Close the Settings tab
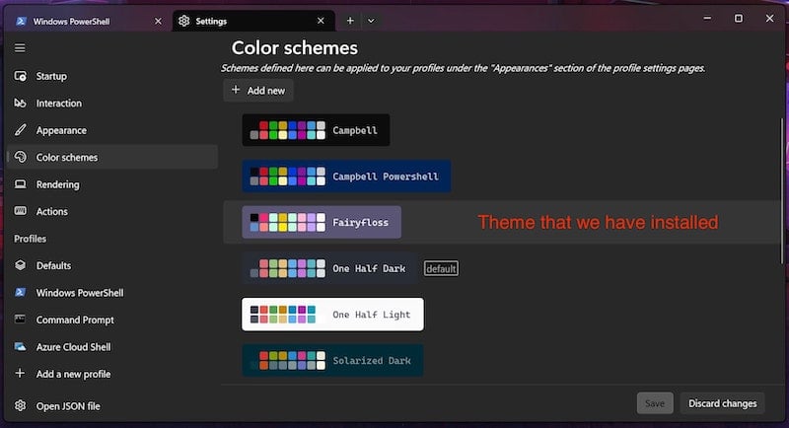Screen dimensions: 789x428 click(x=321, y=21)
